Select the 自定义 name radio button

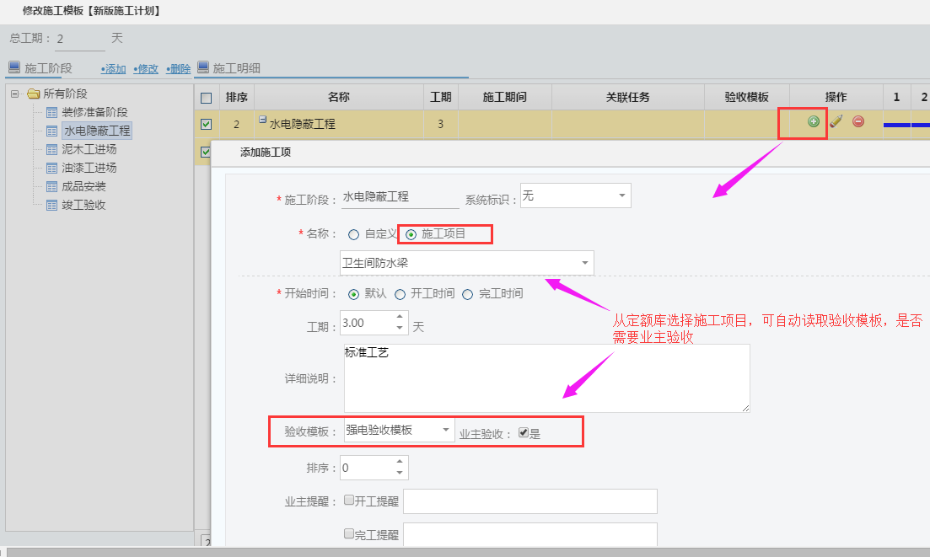click(354, 234)
